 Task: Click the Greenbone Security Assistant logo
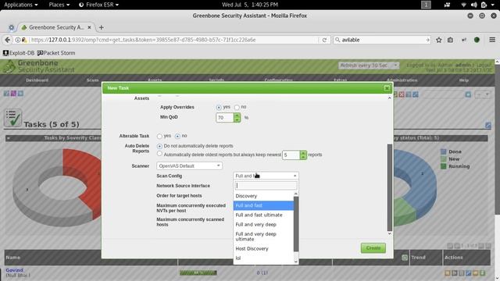click(x=39, y=66)
